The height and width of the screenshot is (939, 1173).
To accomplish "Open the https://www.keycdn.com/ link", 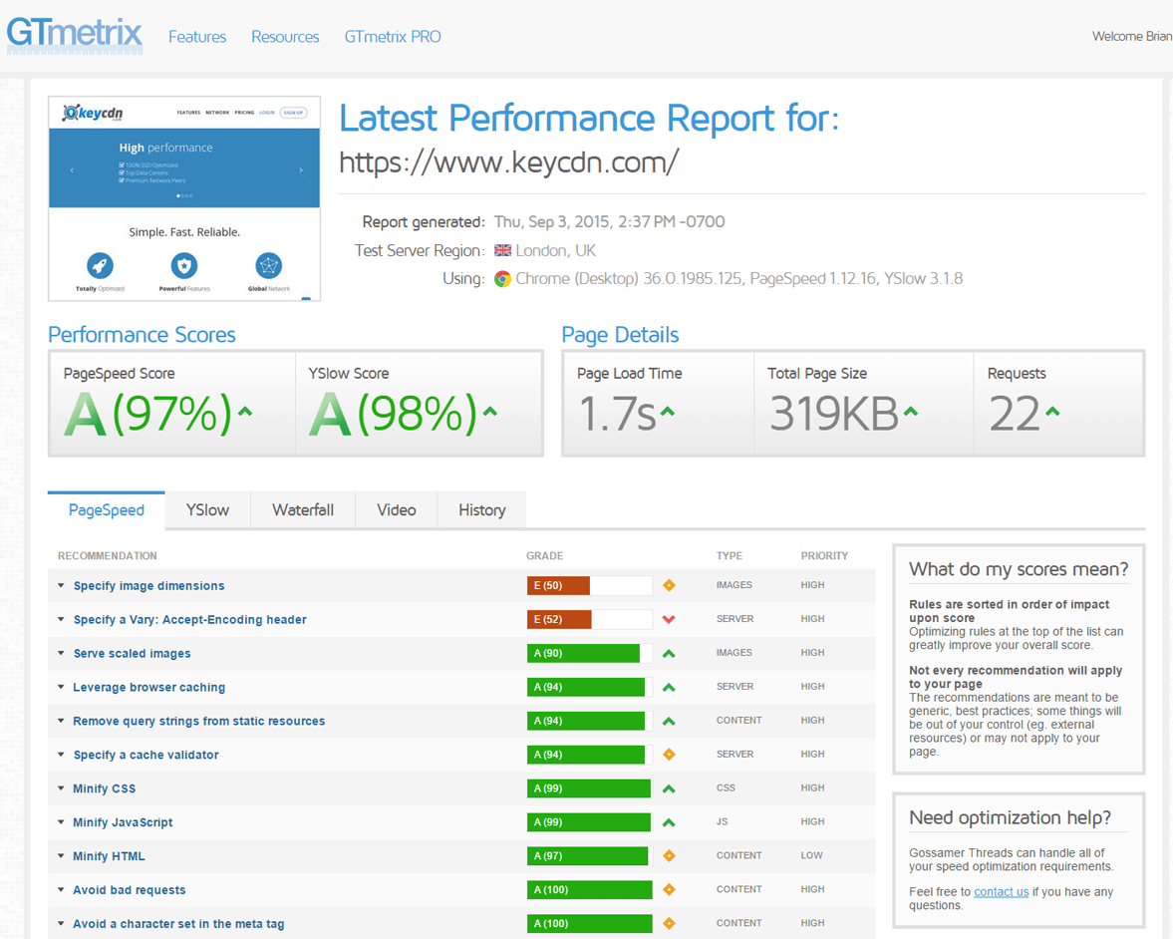I will click(x=509, y=161).
